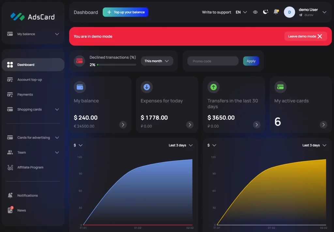Toggle balance visibility eye icon
The height and width of the screenshot is (232, 334).
tap(255, 12)
